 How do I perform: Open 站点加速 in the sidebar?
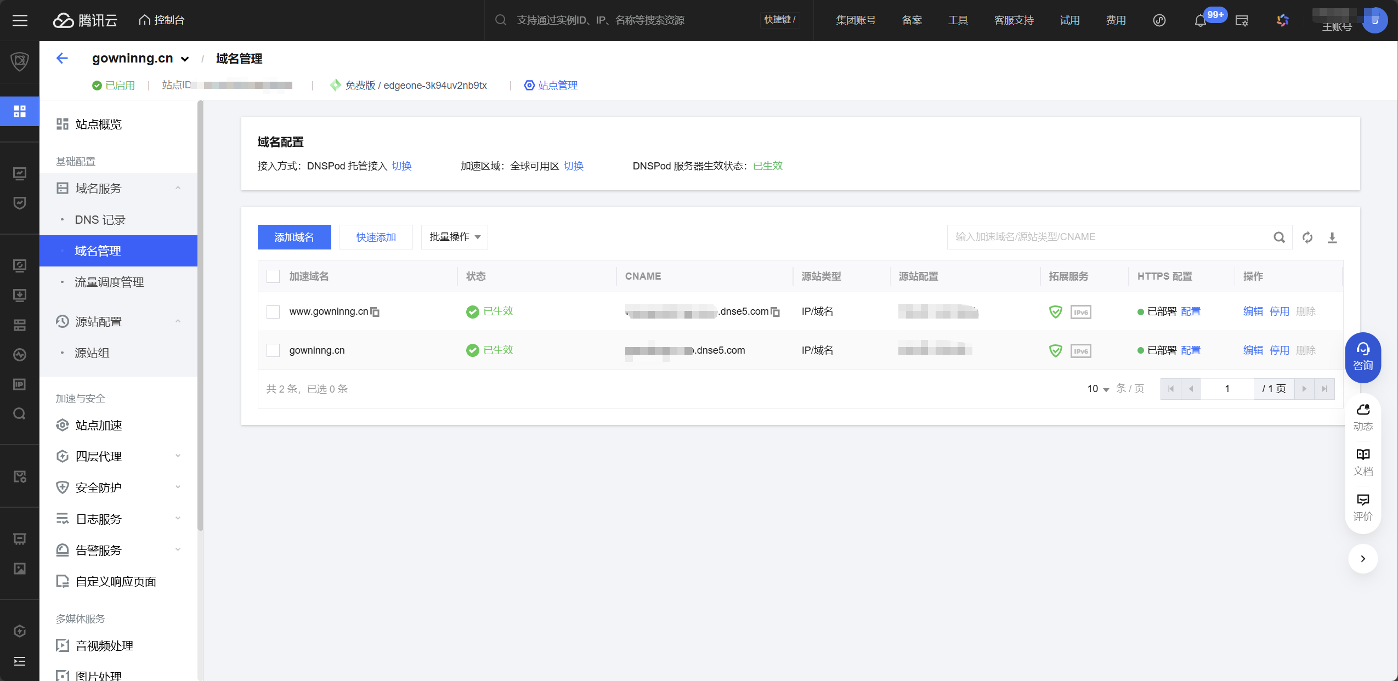click(99, 425)
